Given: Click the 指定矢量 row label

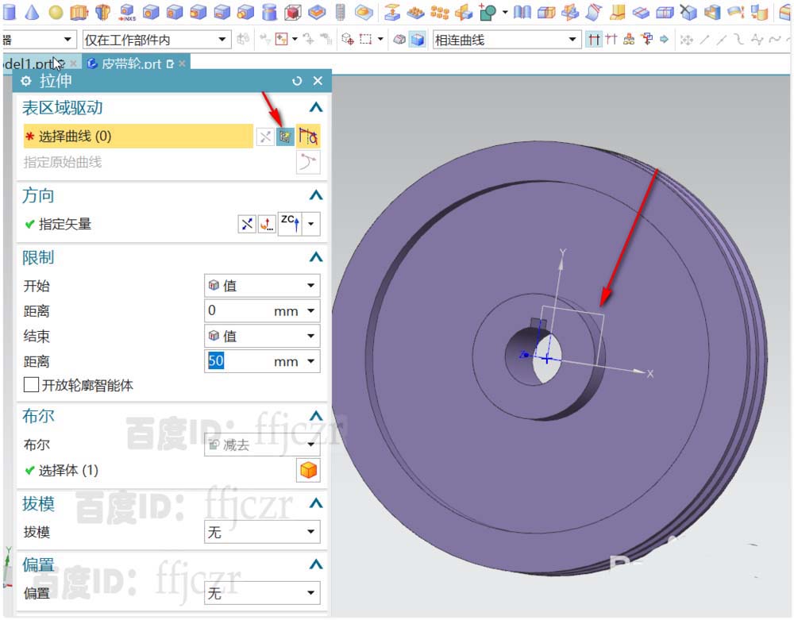Looking at the screenshot, I should point(65,224).
